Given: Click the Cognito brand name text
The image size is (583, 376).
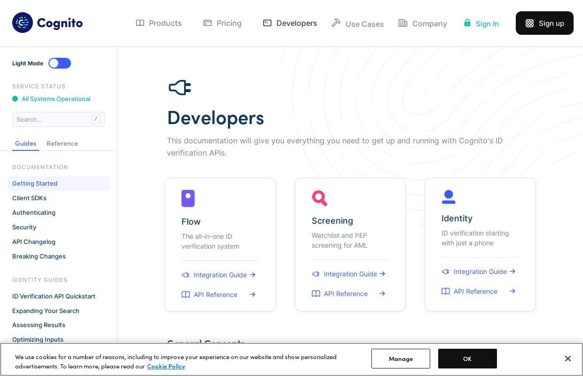Looking at the screenshot, I should 60,23.
